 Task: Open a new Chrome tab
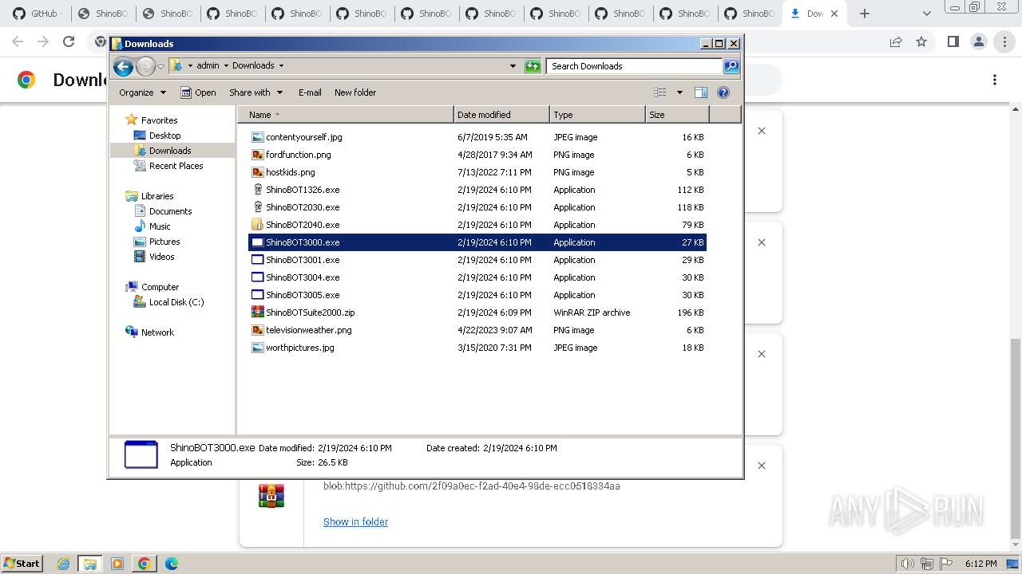point(865,14)
